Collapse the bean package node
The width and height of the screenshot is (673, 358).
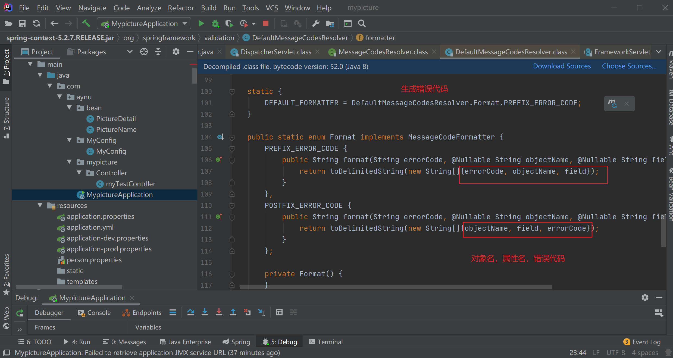(70, 108)
